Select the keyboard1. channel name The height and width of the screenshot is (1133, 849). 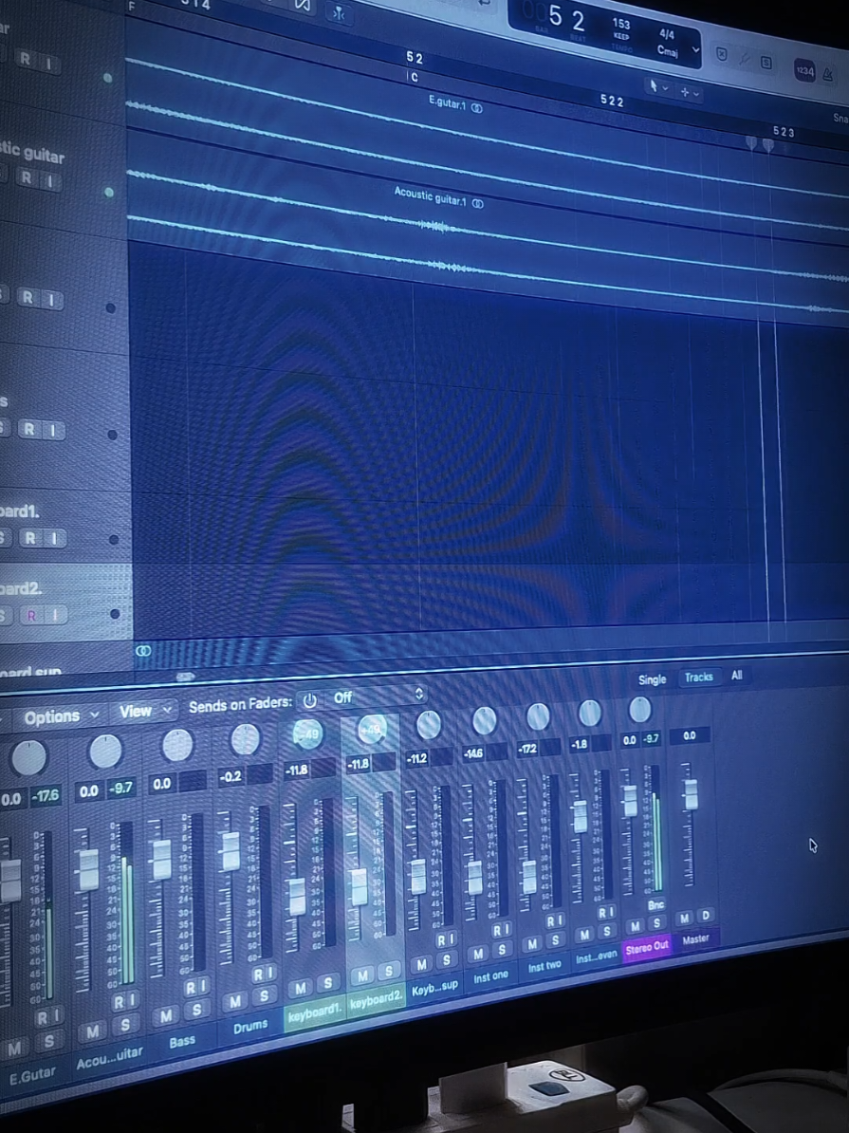[314, 1013]
